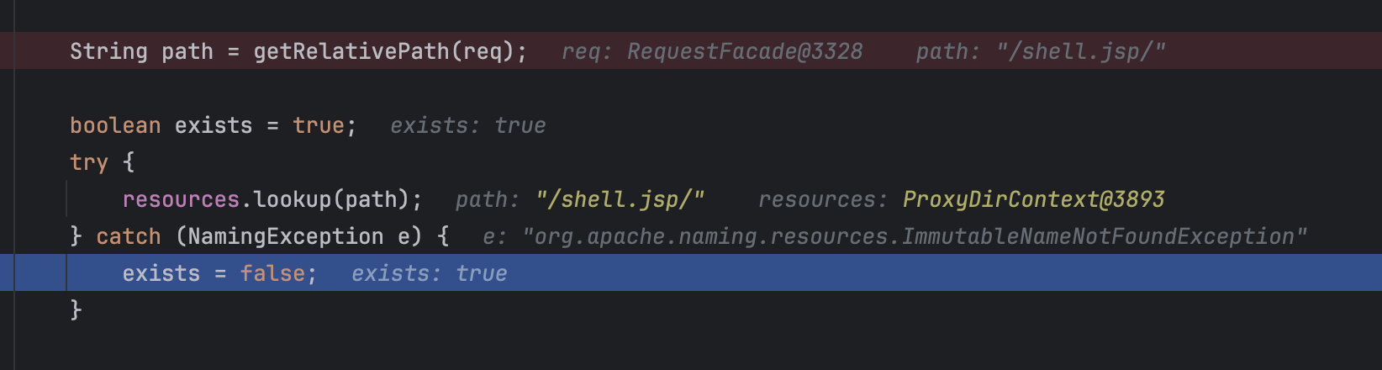1382x370 pixels.
Task: Click the "/shell.jsp/" value on the lookup line
Action: point(620,199)
